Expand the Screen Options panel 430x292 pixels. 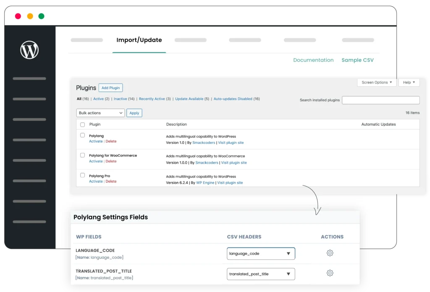tap(376, 82)
